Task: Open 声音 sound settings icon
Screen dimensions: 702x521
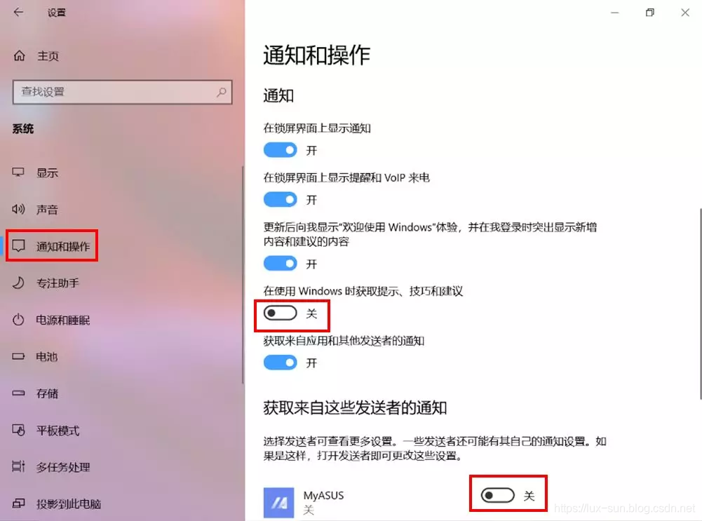Action: pyautogui.click(x=18, y=209)
